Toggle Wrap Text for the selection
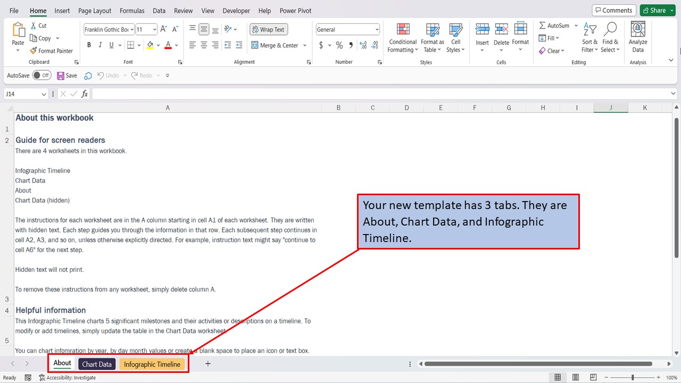The height and width of the screenshot is (383, 681). pos(268,29)
